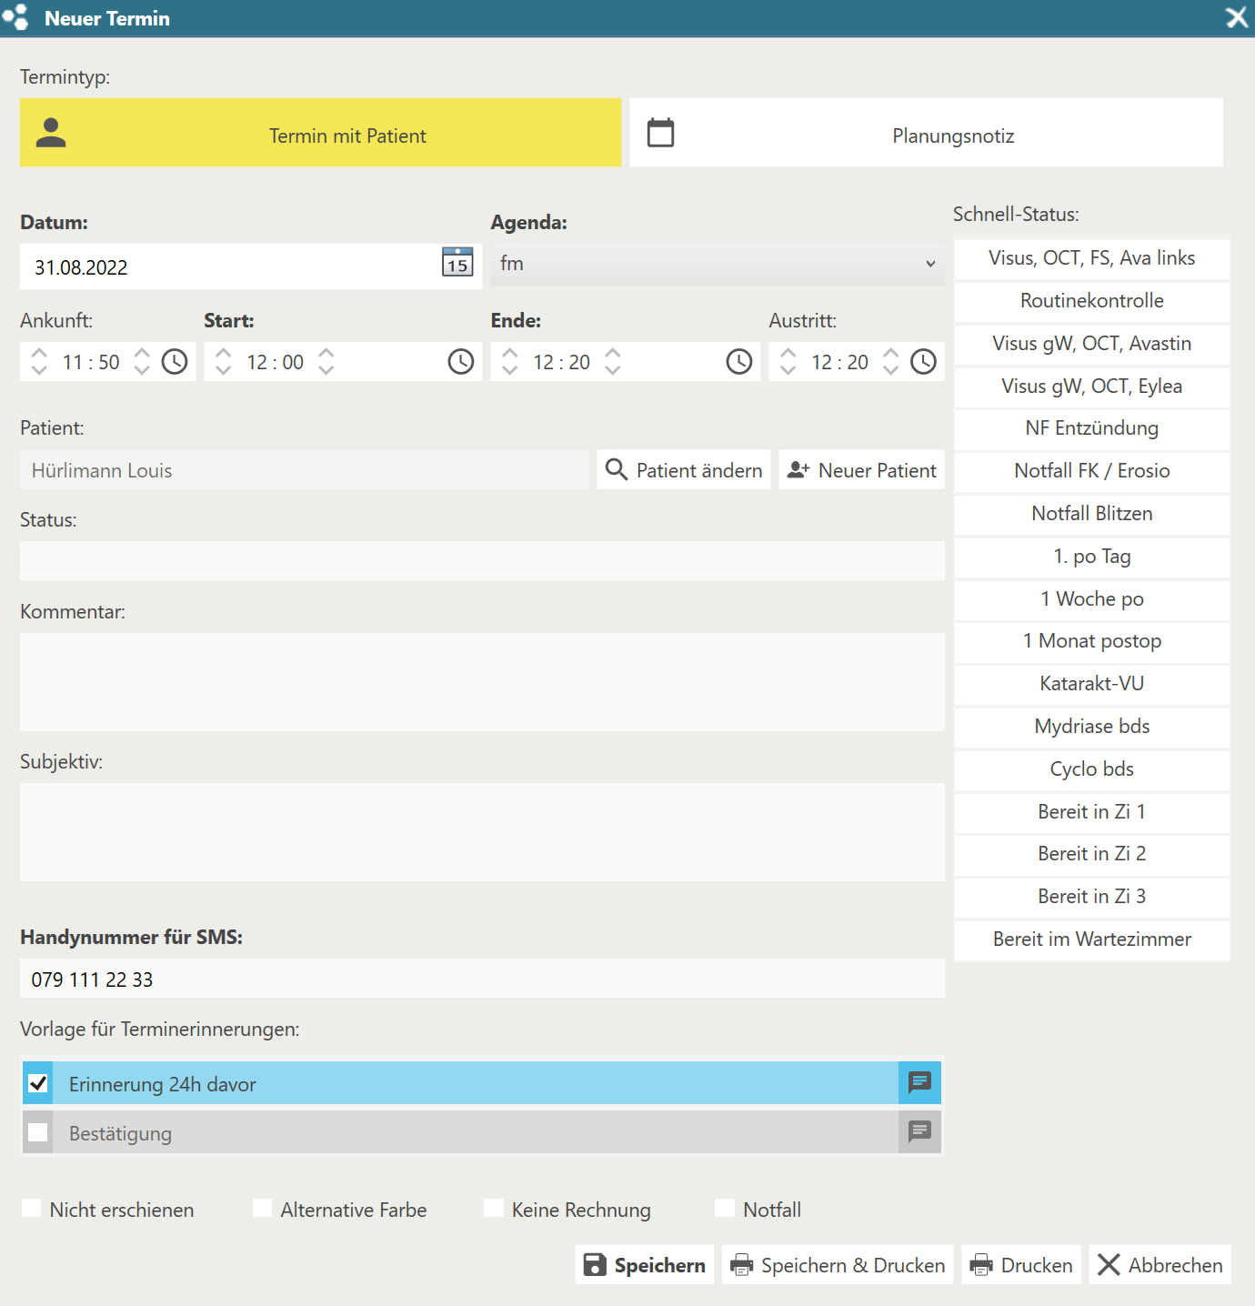Click into the Kommentar text area
Image resolution: width=1255 pixels, height=1306 pixels.
482,682
